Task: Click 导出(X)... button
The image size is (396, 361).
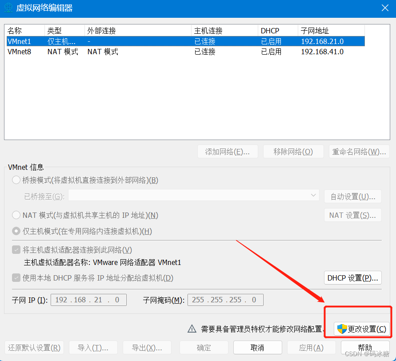Action: click(147, 348)
